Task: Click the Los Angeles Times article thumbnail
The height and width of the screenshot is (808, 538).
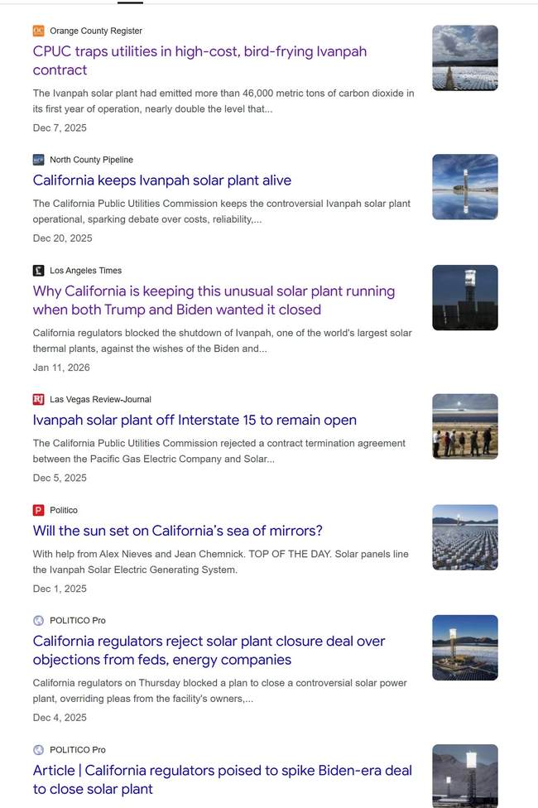Action: [x=464, y=298]
